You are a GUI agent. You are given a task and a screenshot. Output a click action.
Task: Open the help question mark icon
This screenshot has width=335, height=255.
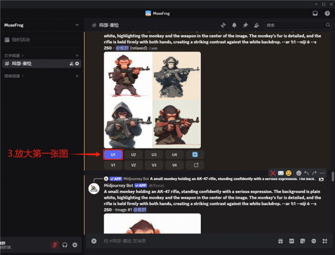pyautogui.click(x=327, y=13)
